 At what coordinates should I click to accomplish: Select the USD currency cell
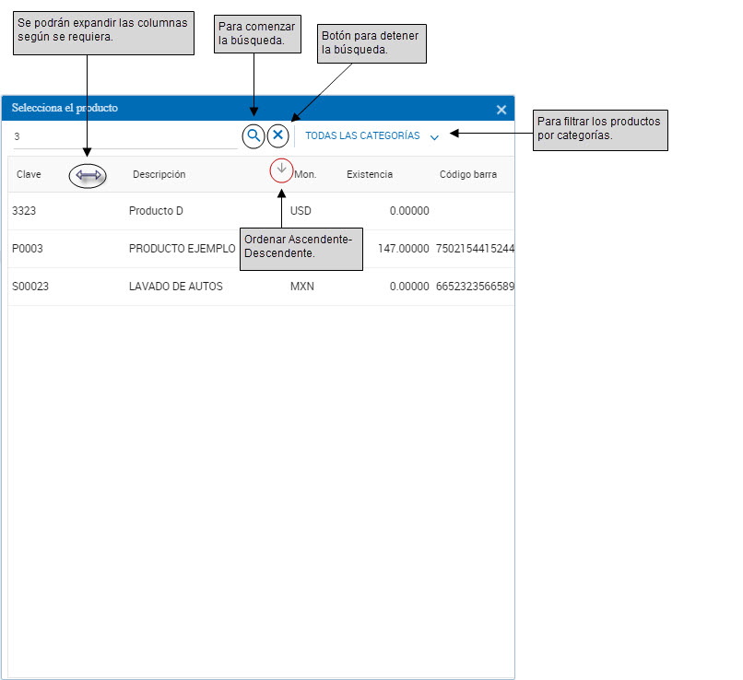(301, 211)
